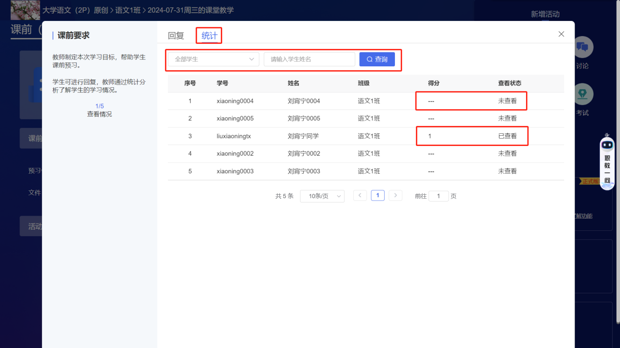Click the 正式版 badge on the right sidebar

(590, 181)
